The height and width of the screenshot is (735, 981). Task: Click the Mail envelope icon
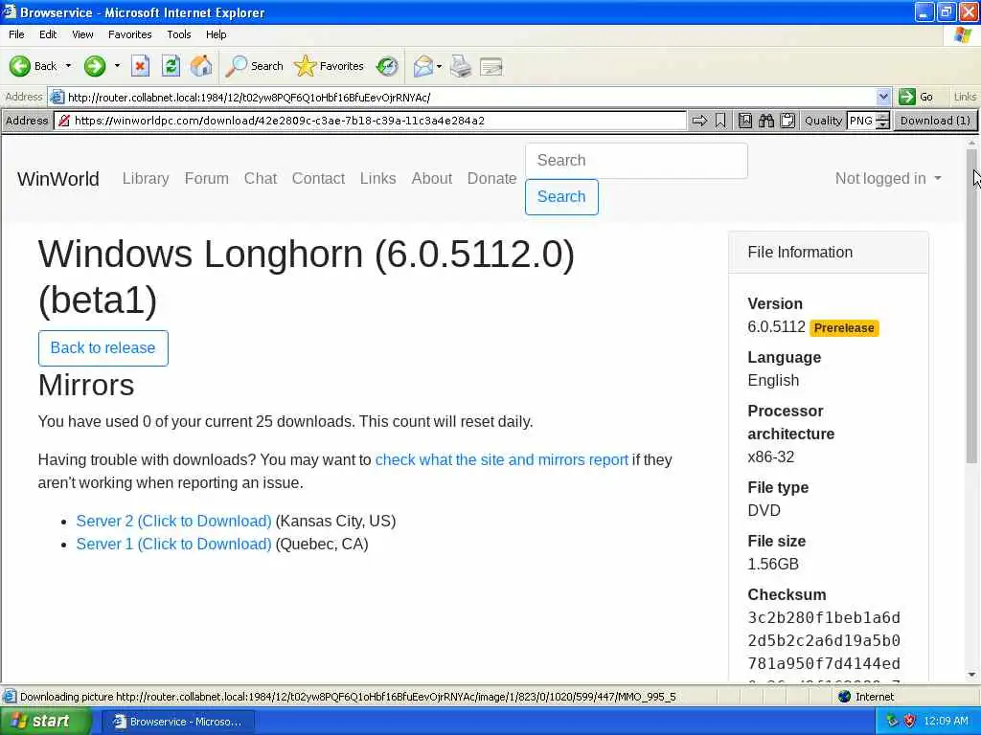pyautogui.click(x=423, y=66)
